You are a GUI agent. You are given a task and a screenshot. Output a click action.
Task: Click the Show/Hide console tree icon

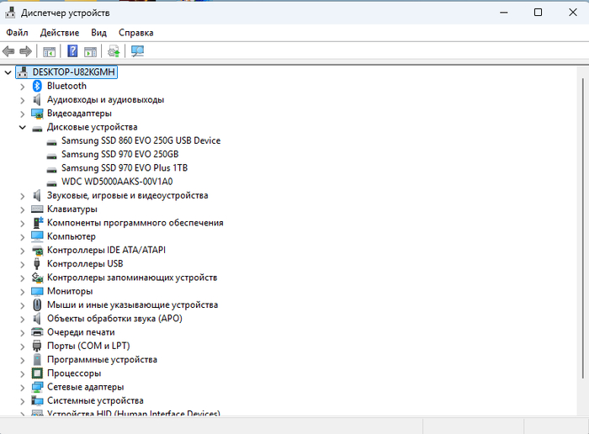click(50, 51)
